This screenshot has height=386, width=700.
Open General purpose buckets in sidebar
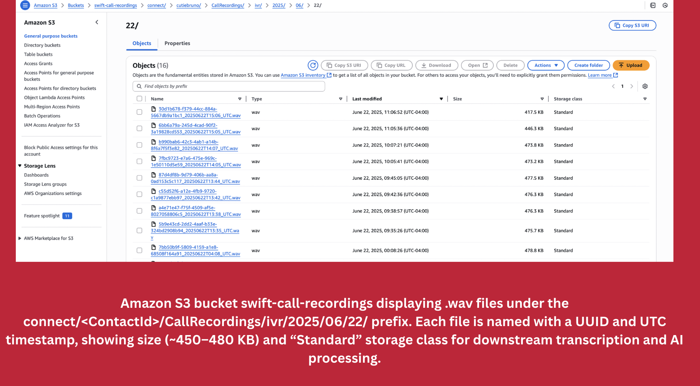[x=51, y=36]
